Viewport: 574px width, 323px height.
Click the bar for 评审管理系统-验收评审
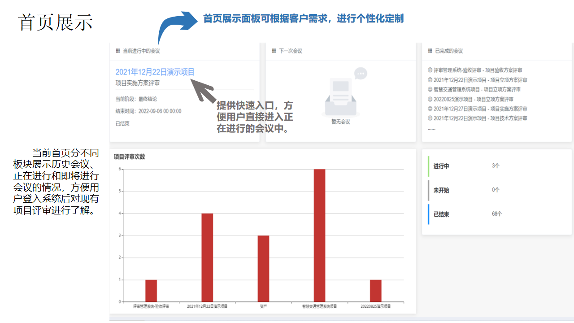151,291
